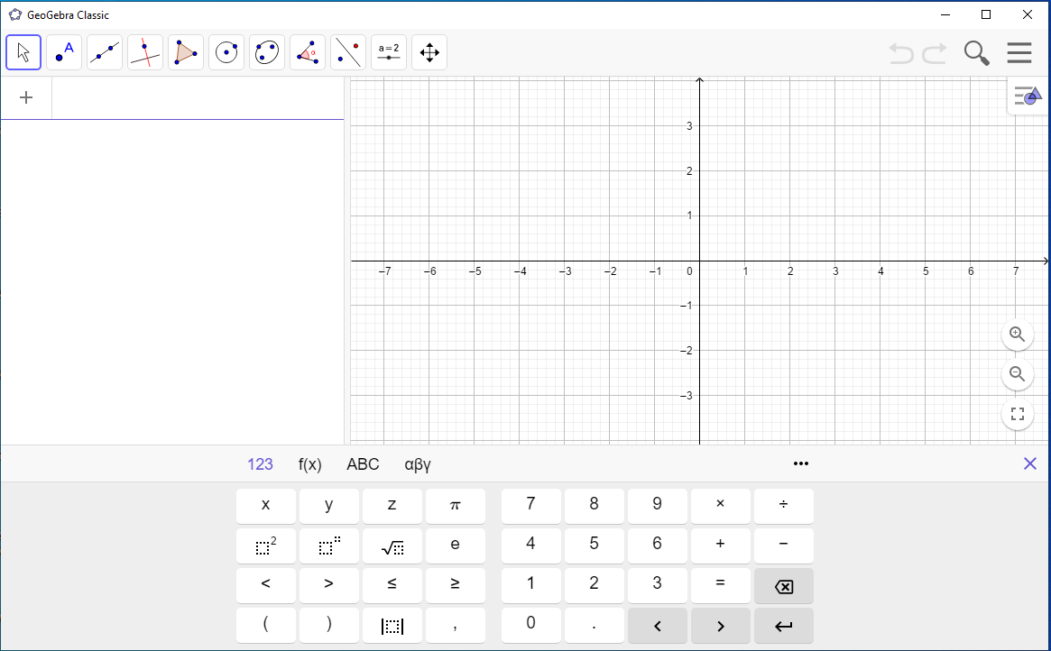
Task: Tap the cursor right arrow key
Action: pyautogui.click(x=721, y=626)
